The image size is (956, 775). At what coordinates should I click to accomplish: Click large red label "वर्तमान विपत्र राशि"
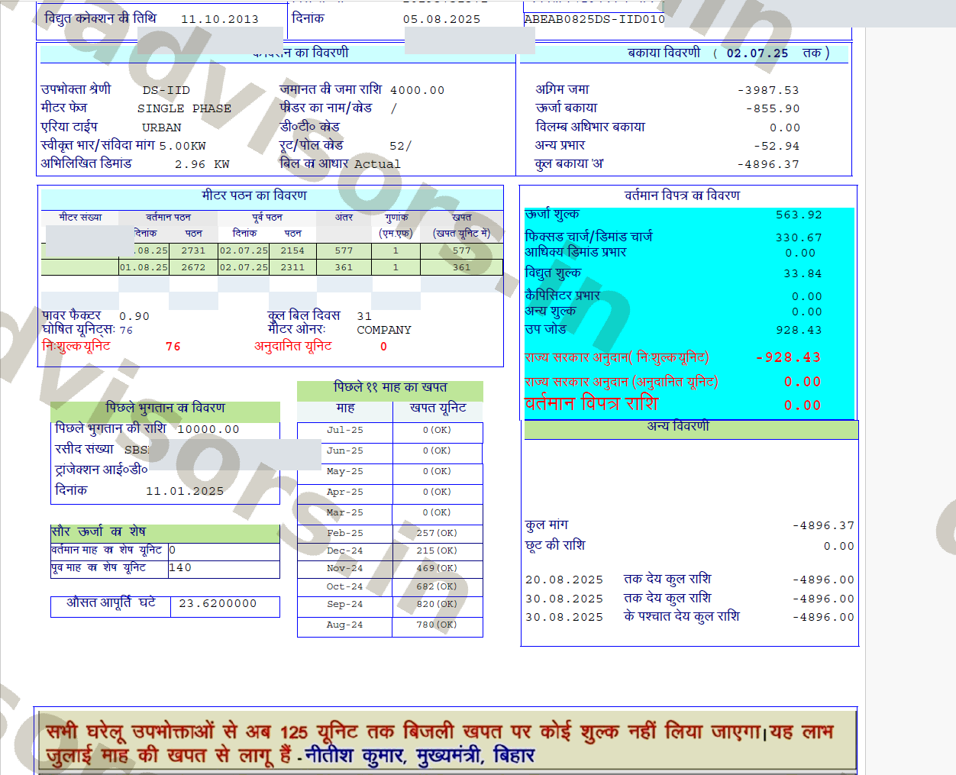tap(591, 403)
